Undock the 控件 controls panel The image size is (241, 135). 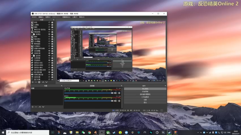(x=165, y=86)
